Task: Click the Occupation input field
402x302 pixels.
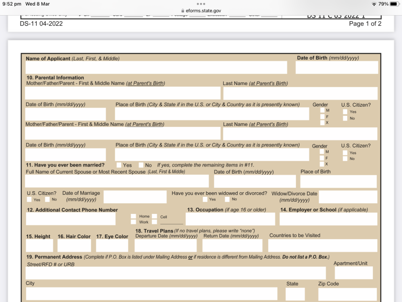Action: click(230, 219)
